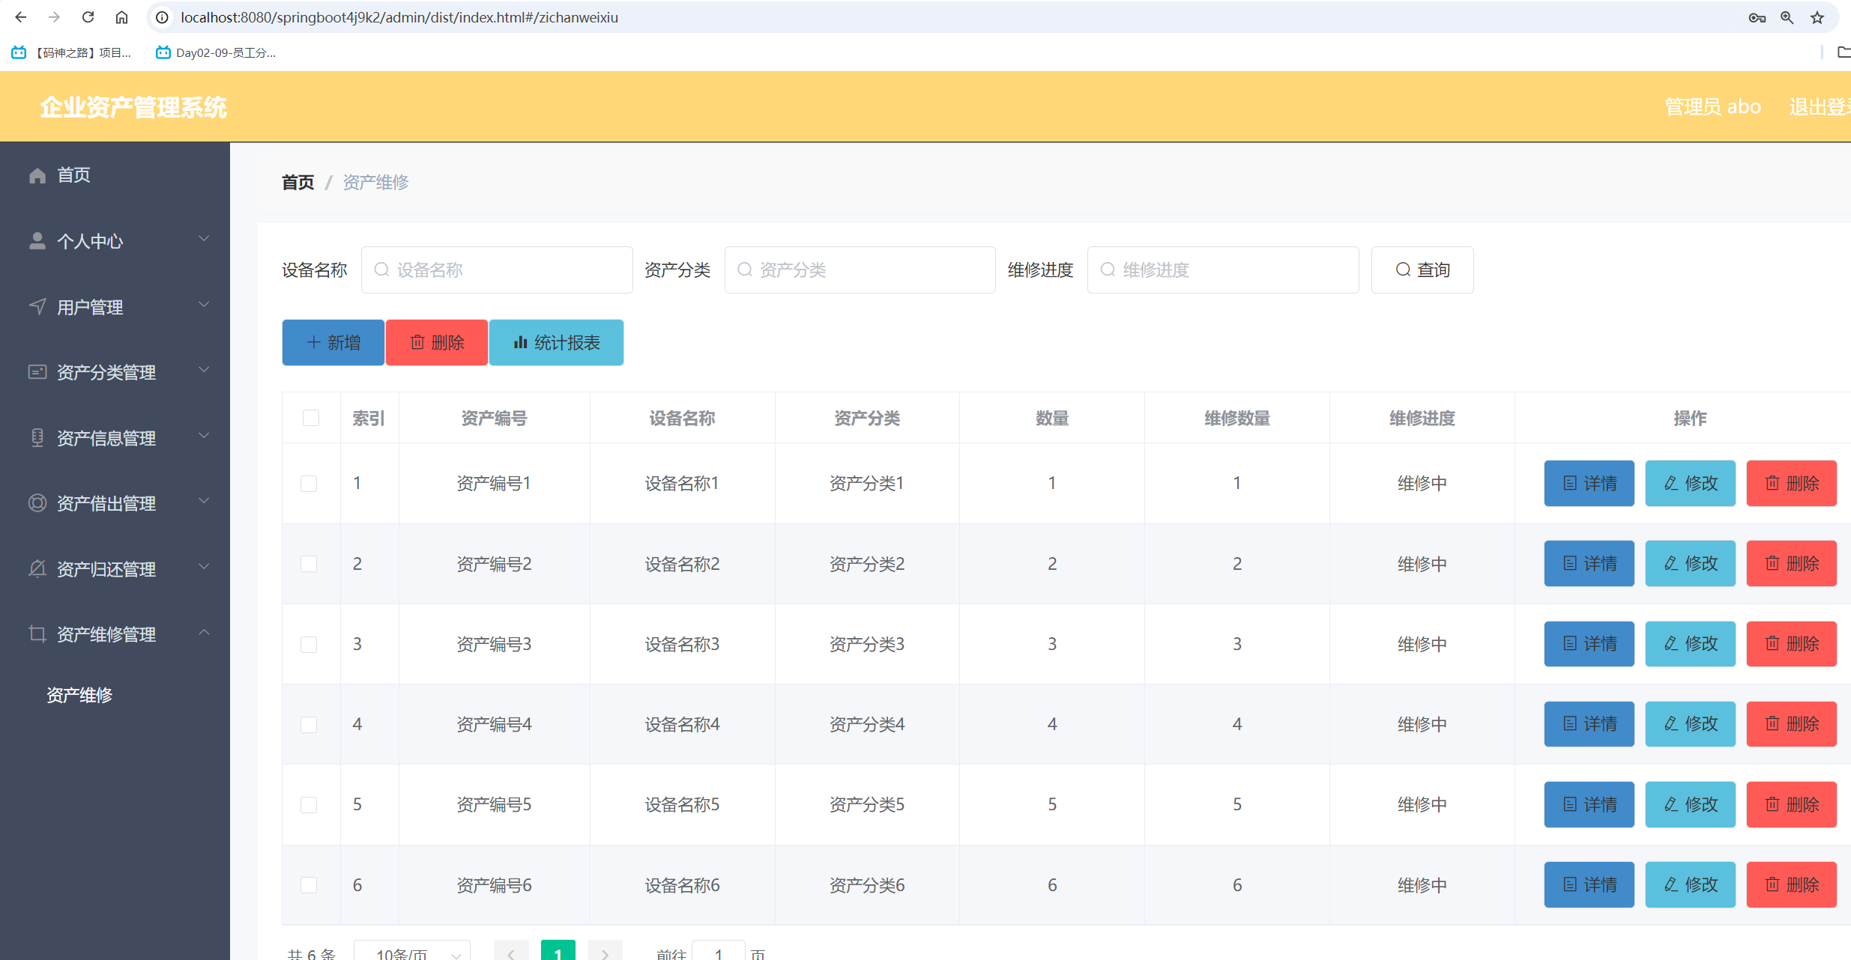1851x960 pixels.
Task: Open 详情 for 设备名称2
Action: [1589, 563]
